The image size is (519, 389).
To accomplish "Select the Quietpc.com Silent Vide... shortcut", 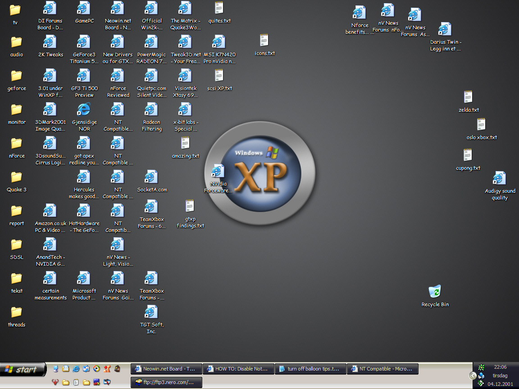I will click(151, 83).
